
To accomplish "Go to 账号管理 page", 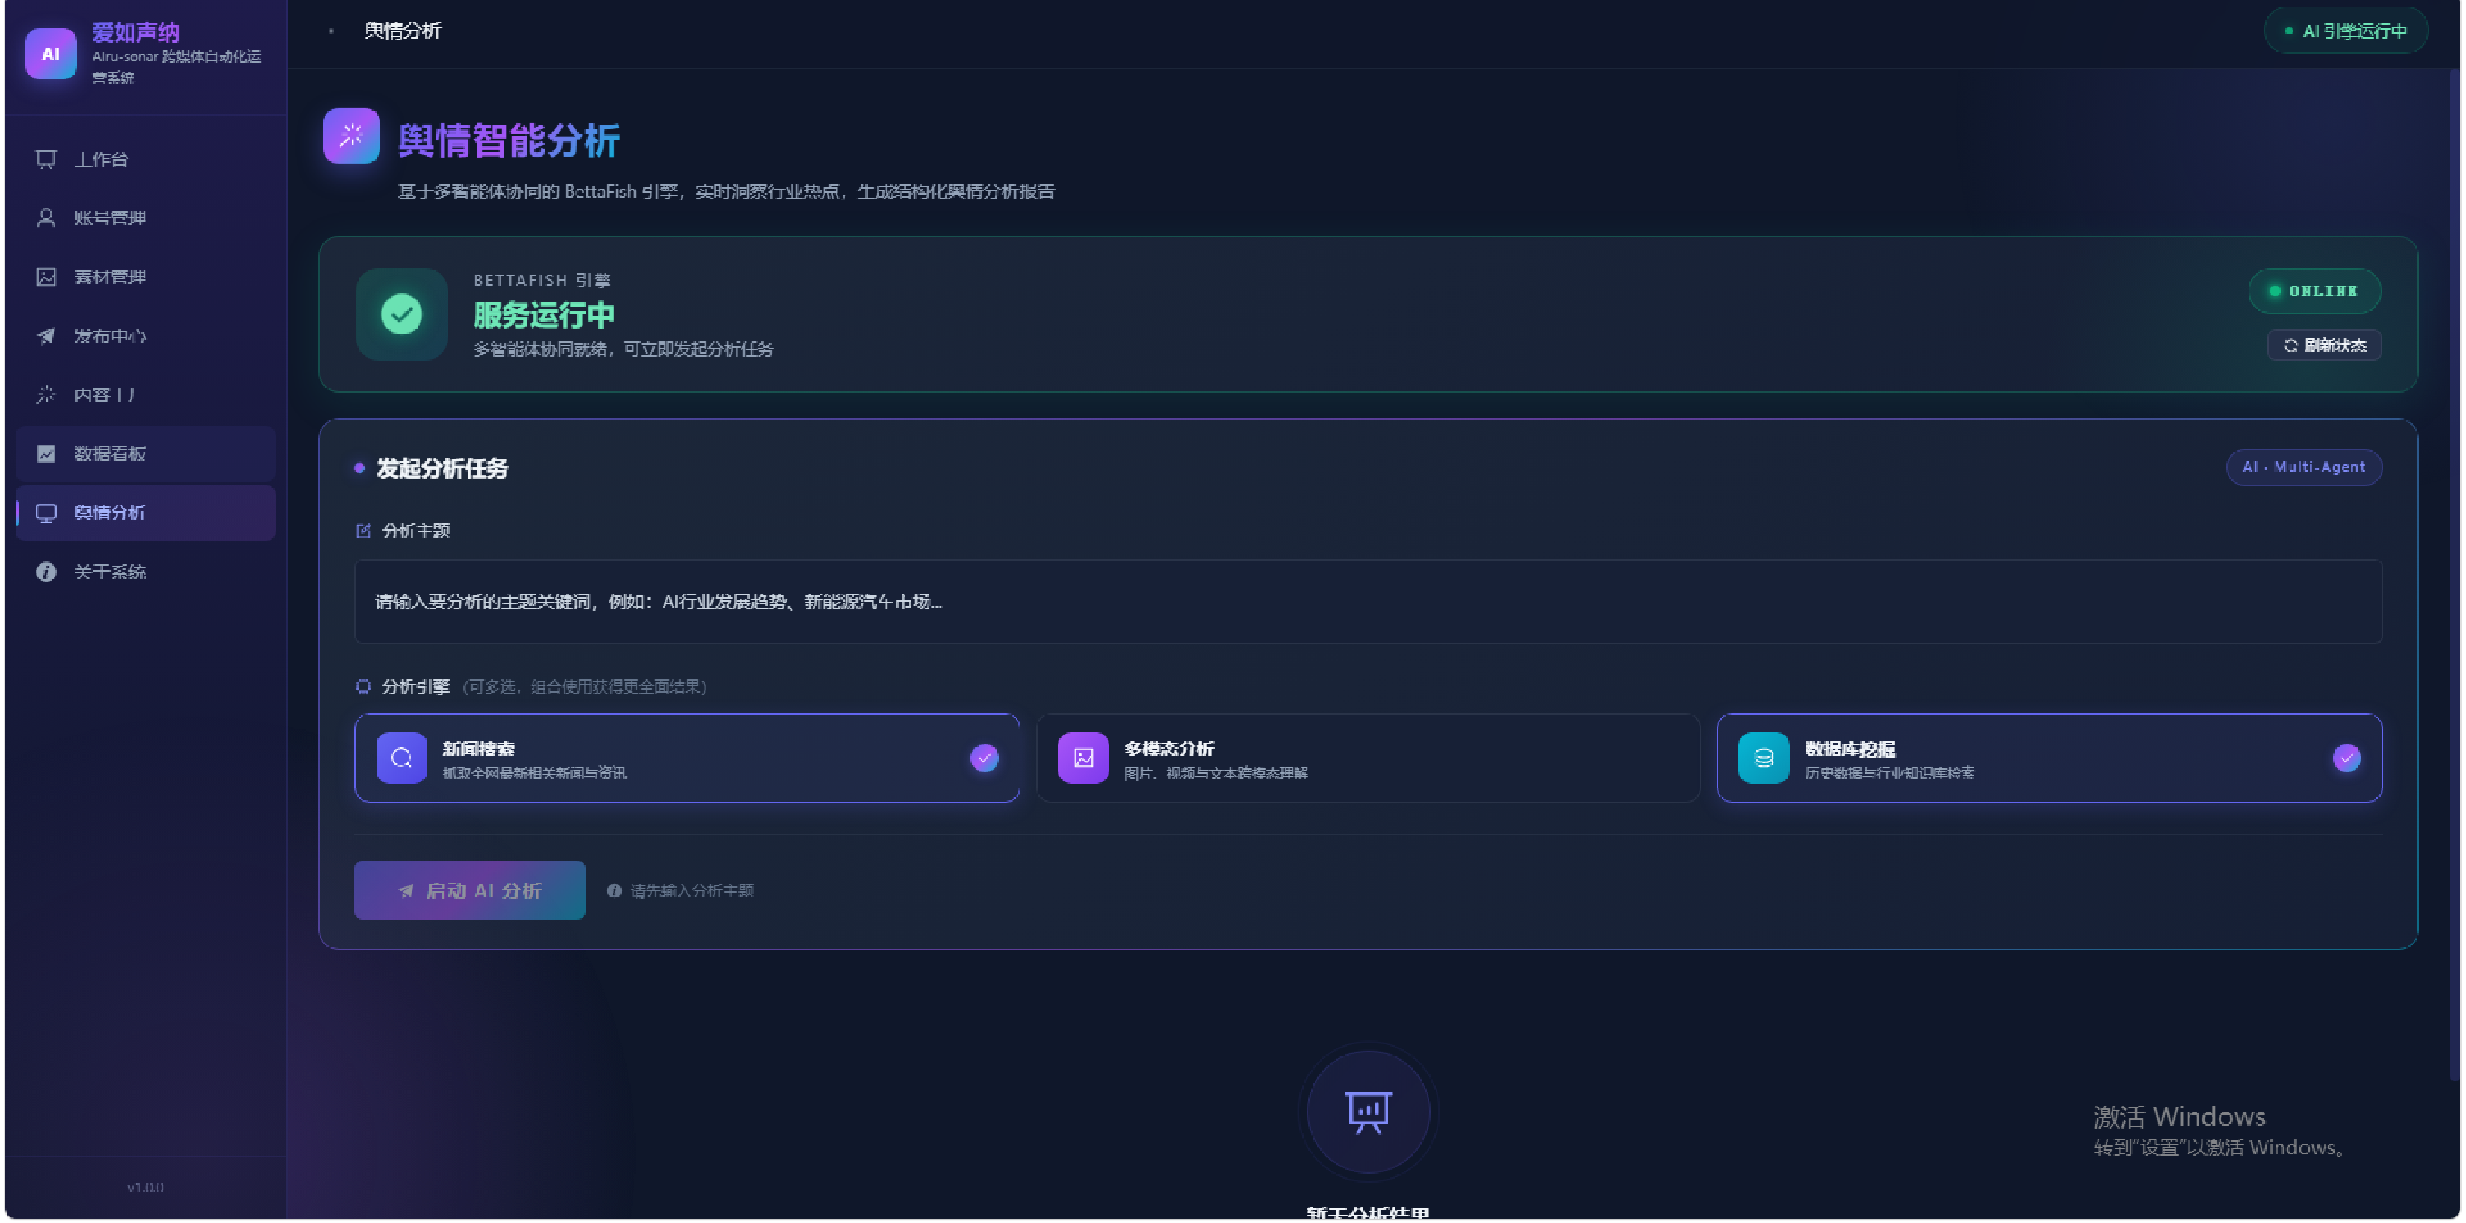I will [146, 218].
